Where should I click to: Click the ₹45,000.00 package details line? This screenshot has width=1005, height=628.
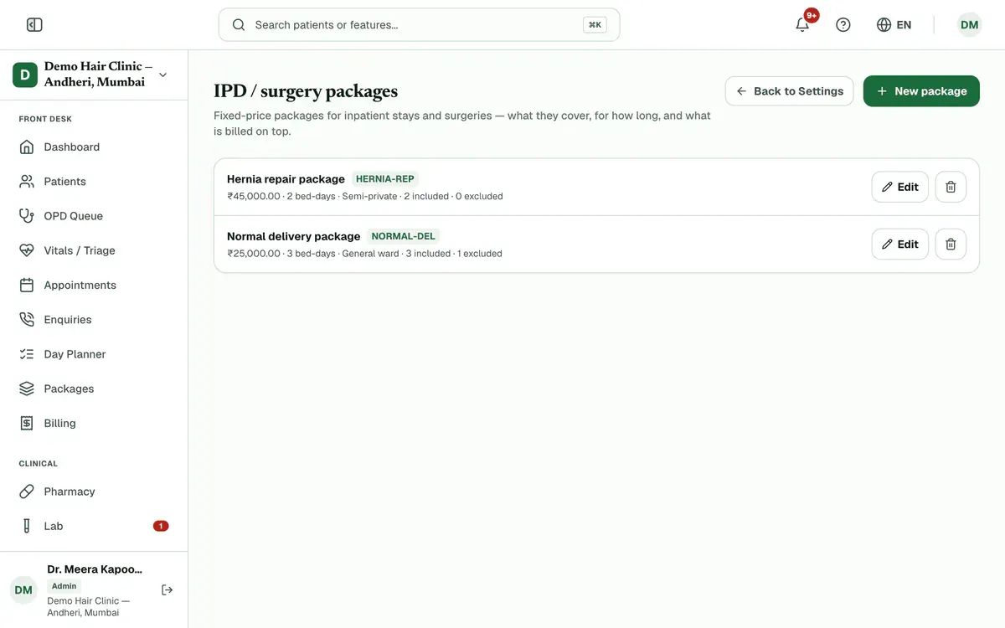click(x=365, y=197)
